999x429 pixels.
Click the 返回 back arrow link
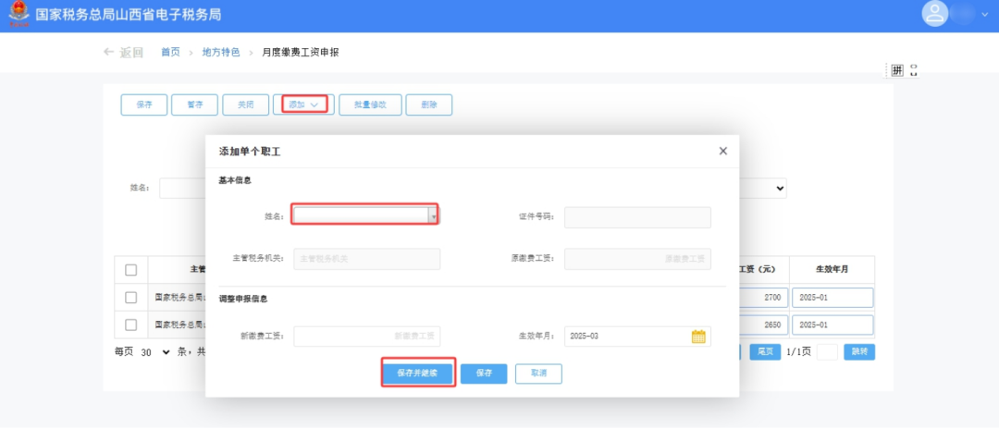click(x=124, y=53)
